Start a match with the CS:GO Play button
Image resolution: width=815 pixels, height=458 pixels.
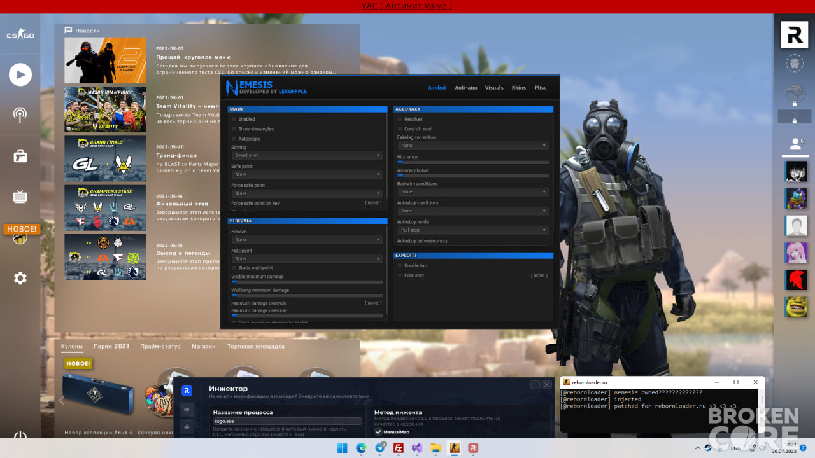pos(20,74)
